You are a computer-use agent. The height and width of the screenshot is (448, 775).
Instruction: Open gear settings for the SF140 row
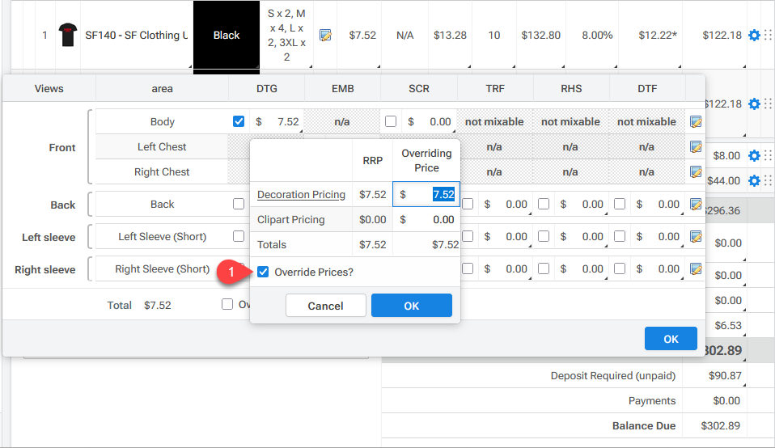754,36
